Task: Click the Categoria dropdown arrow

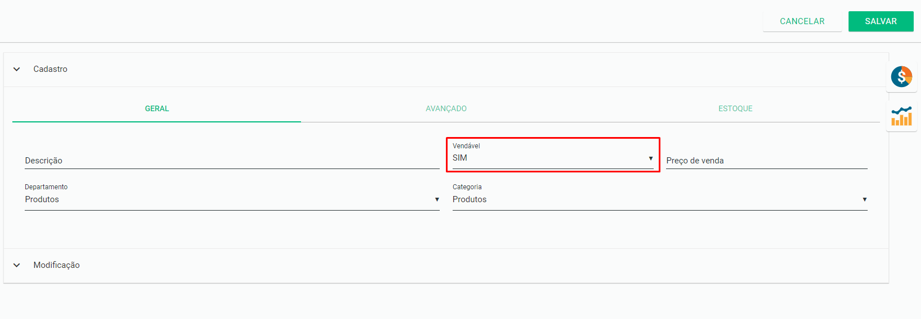Action: click(x=864, y=199)
